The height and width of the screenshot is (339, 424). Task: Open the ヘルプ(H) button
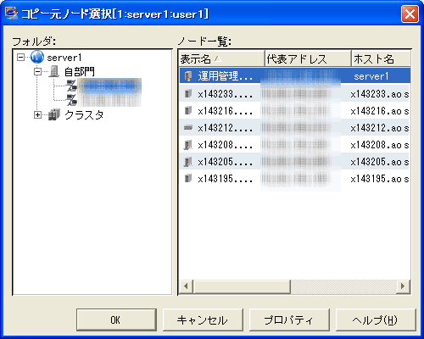click(376, 320)
